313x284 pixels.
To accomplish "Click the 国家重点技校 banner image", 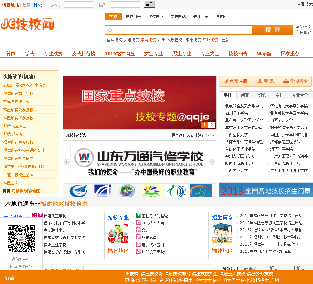I will (140, 103).
